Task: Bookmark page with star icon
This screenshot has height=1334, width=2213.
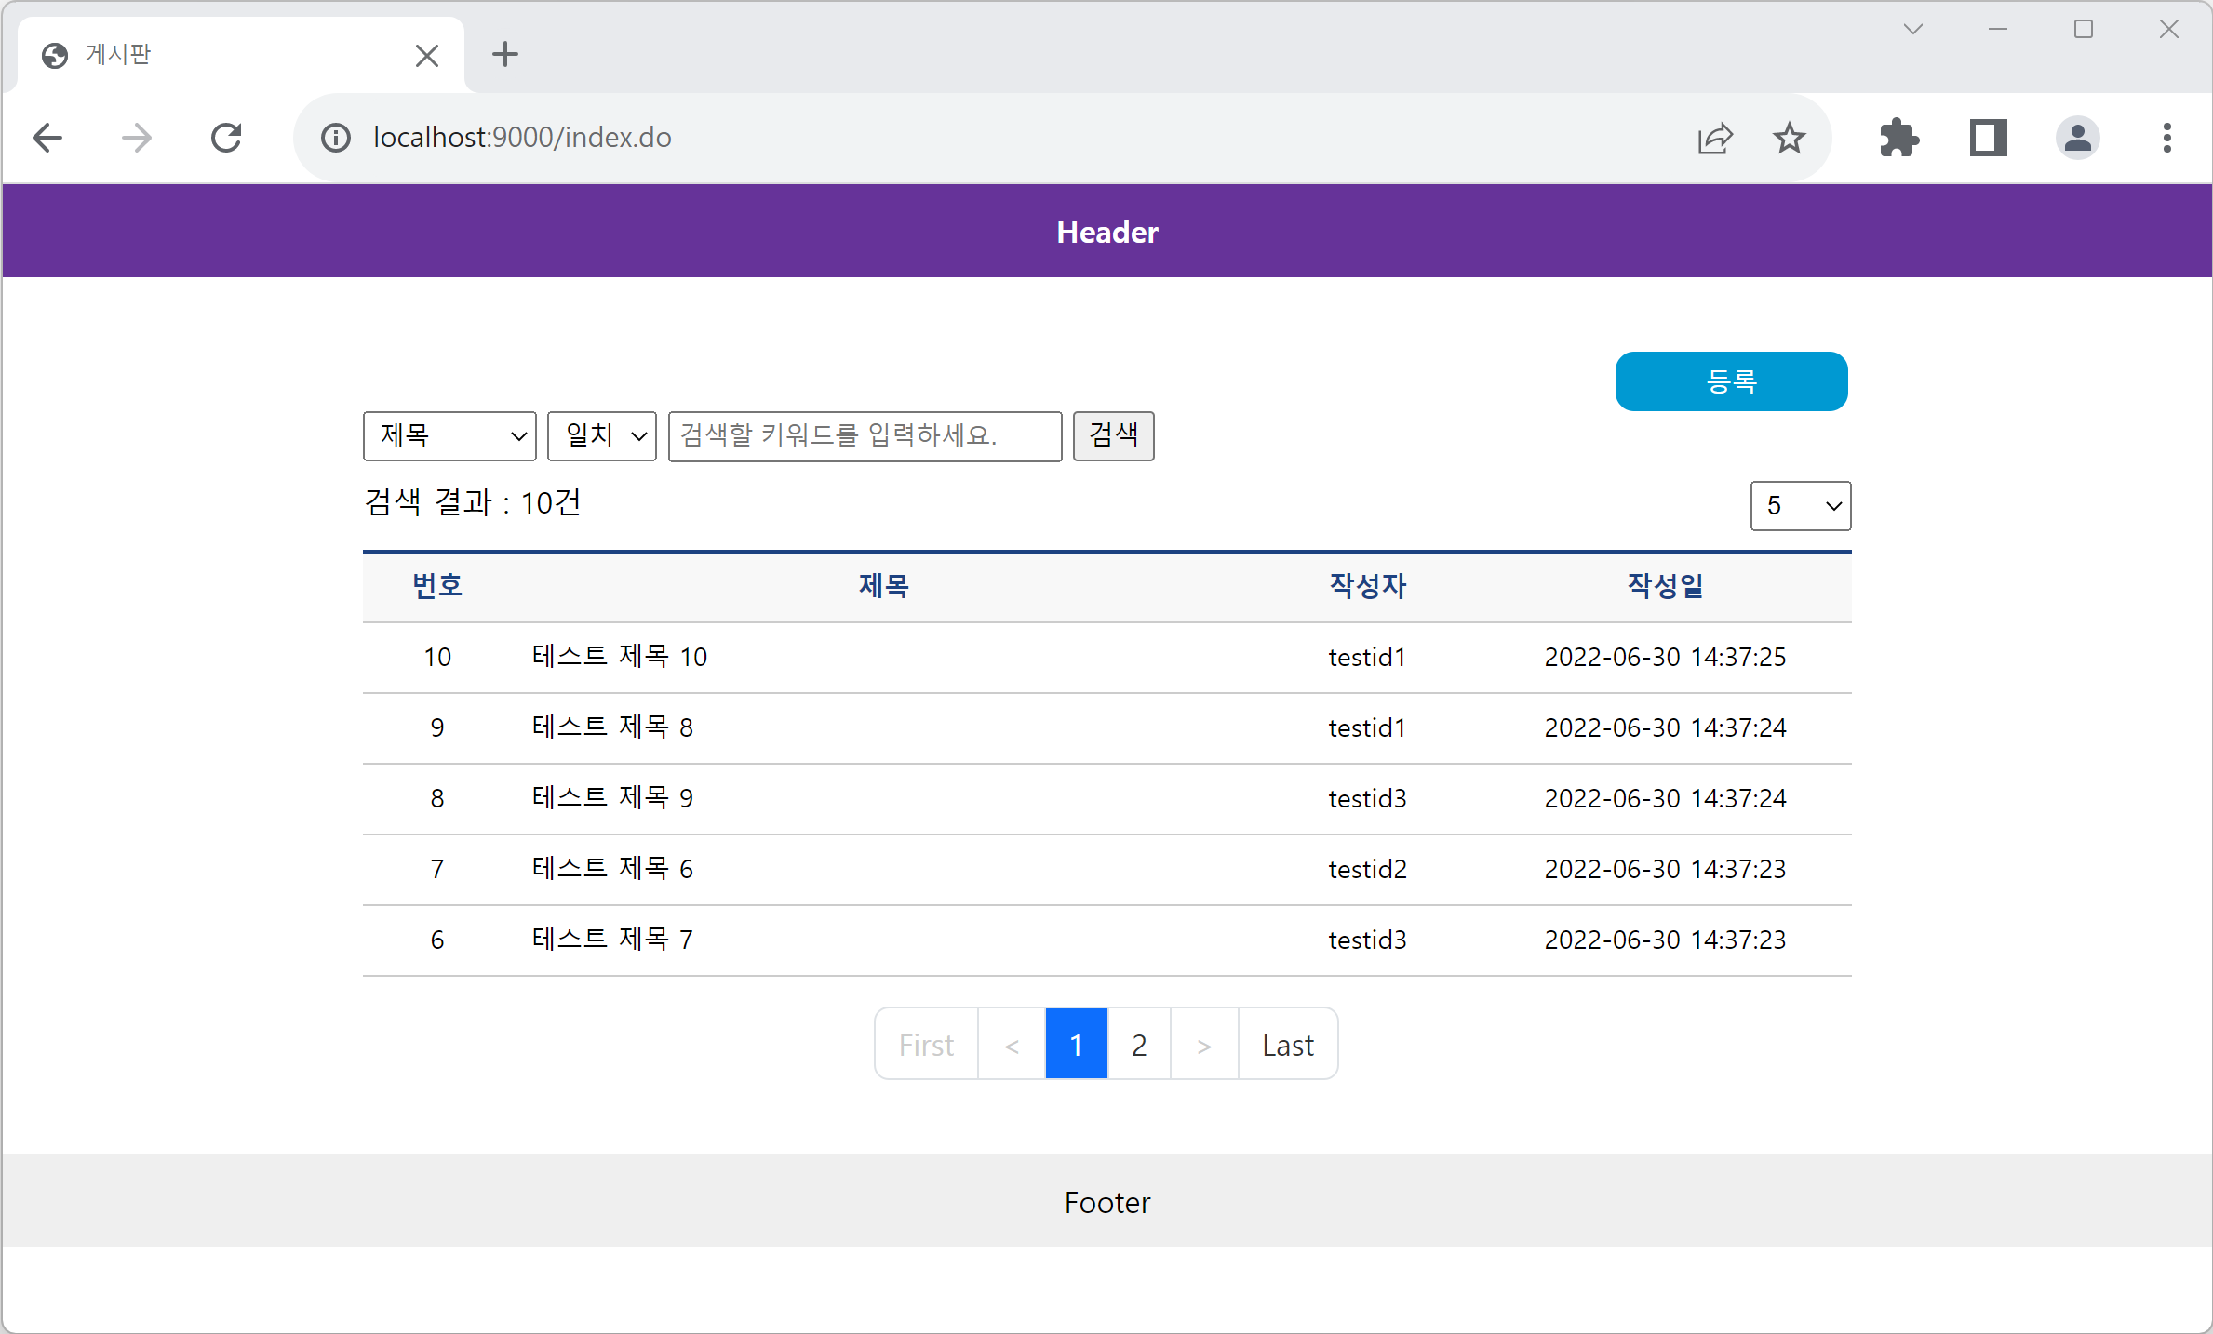Action: [x=1789, y=138]
